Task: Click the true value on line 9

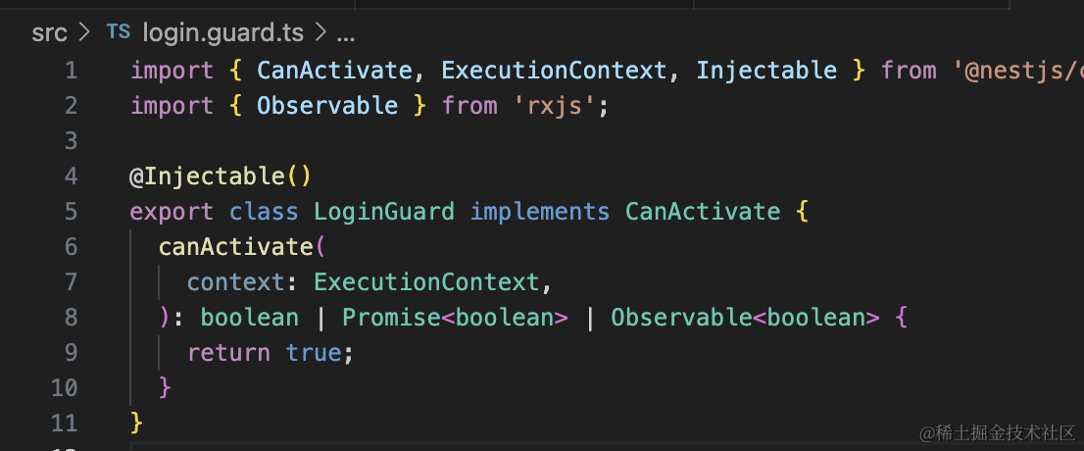Action: [314, 353]
